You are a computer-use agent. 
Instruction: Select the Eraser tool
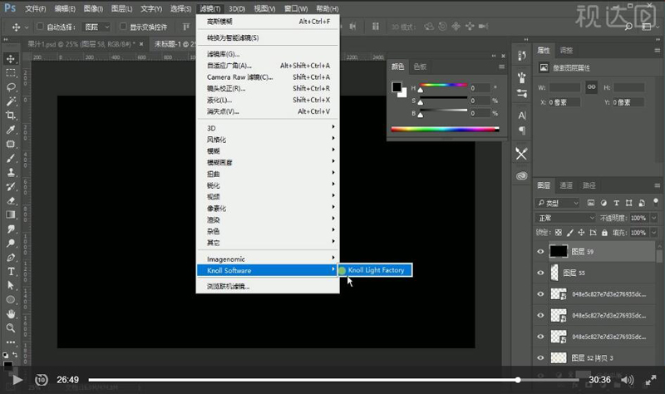click(11, 200)
